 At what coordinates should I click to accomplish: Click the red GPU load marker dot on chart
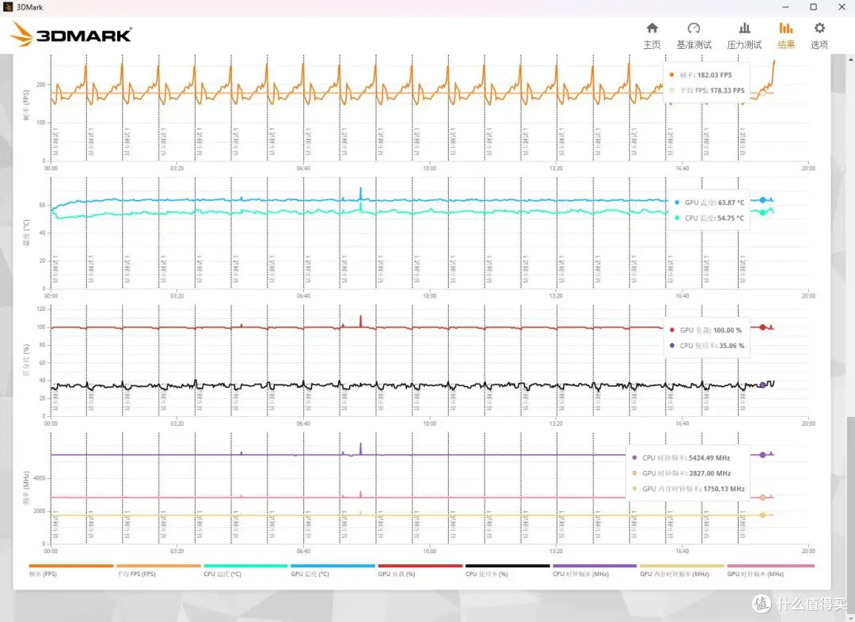(763, 327)
